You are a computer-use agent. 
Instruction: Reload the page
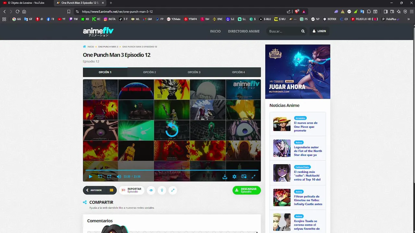point(18,12)
